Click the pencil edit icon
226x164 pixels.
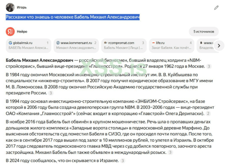coord(216,8)
